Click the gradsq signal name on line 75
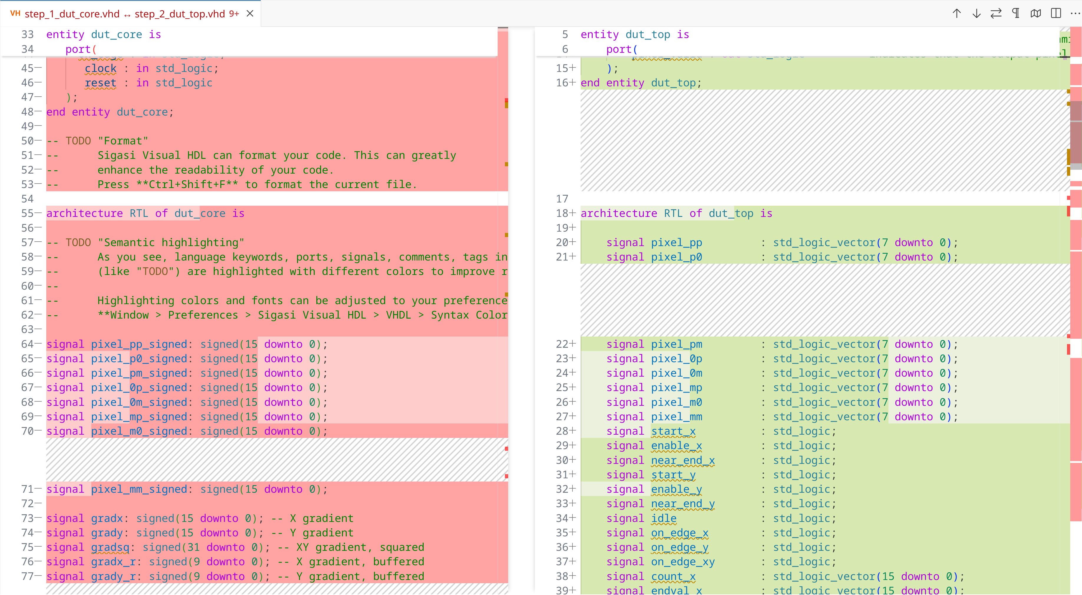The image size is (1082, 595). (110, 547)
